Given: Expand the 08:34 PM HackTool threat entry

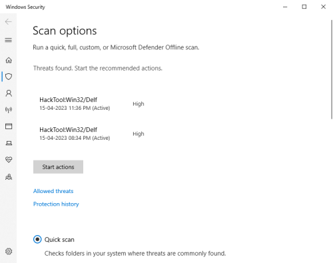Looking at the screenshot, I should click(92, 134).
